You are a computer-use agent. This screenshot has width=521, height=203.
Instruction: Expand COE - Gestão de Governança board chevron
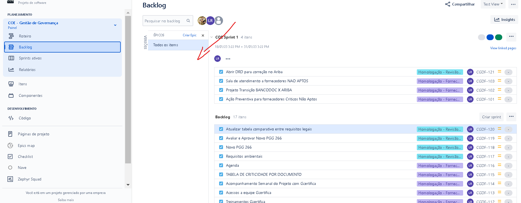pos(115,25)
